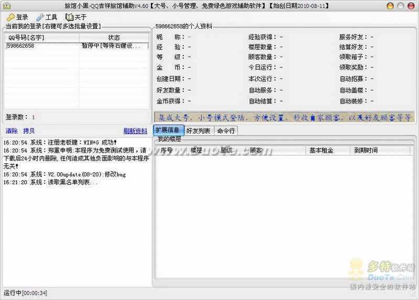Select account row 598662658 in login list
Viewport: 419px width, 300px height.
coord(76,46)
